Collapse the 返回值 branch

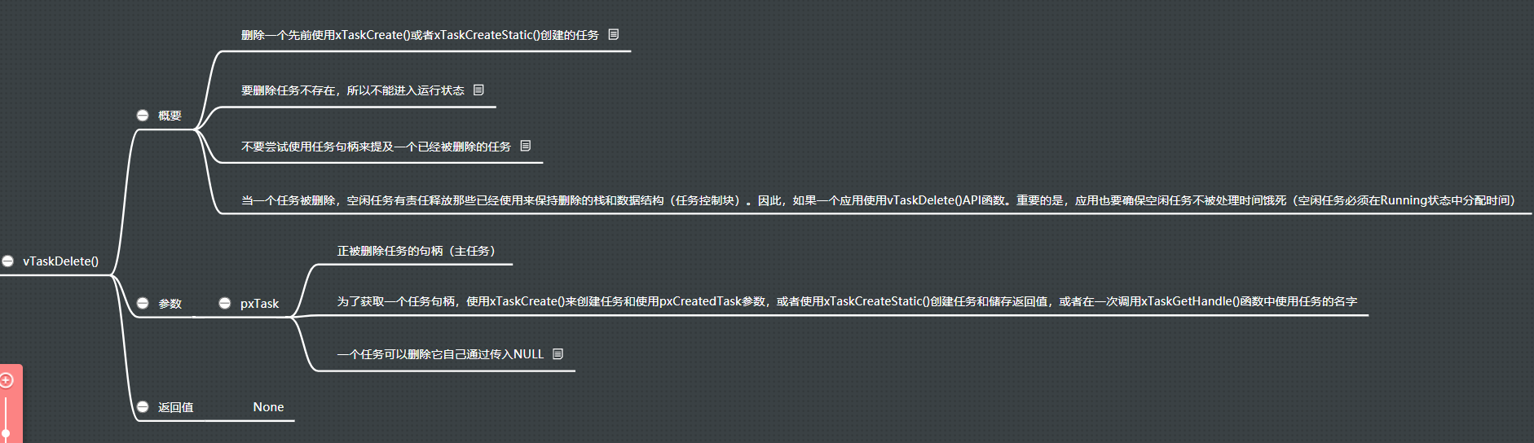click(143, 406)
